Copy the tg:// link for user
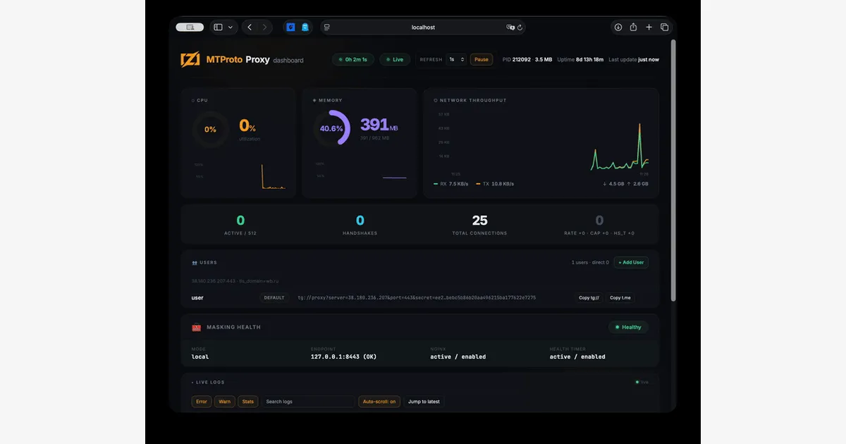 (x=589, y=297)
